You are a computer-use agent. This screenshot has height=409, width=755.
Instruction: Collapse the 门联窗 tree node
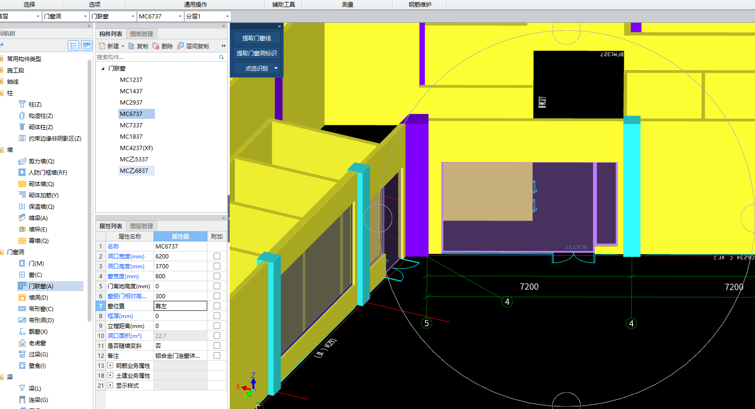coord(103,69)
